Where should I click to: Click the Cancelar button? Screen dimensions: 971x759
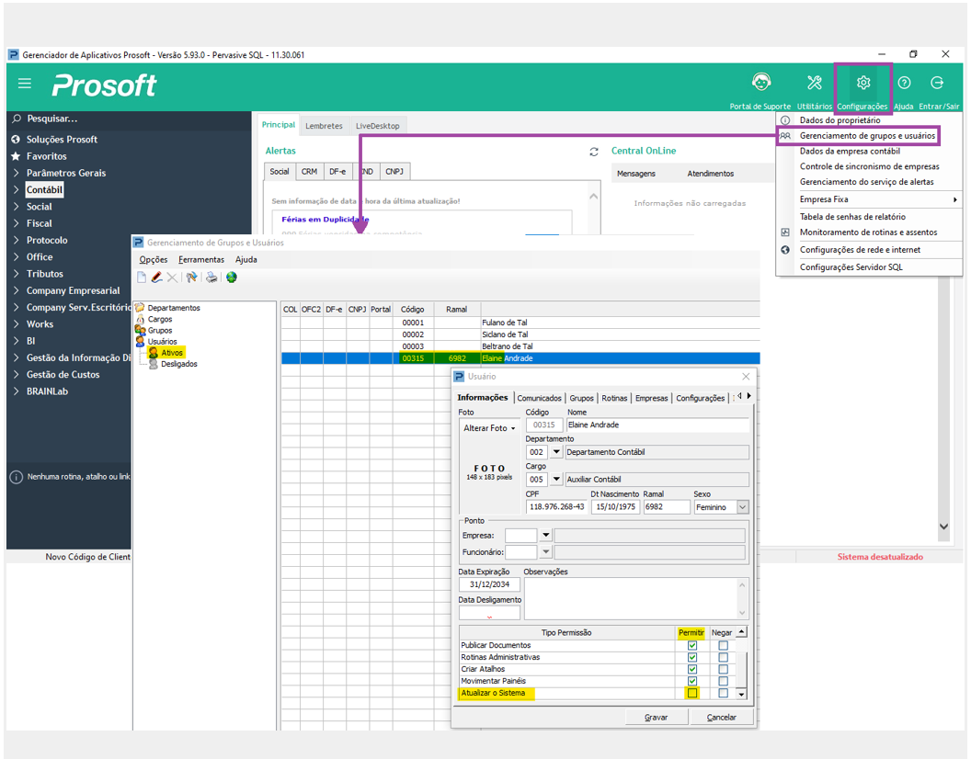click(722, 718)
